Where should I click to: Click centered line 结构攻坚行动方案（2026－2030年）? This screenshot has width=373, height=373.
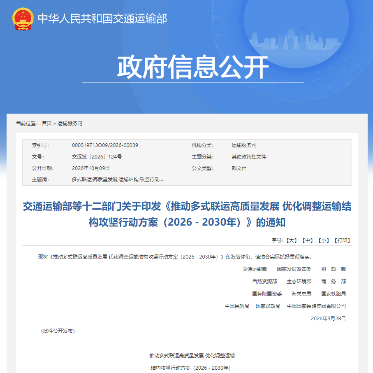tap(191, 368)
